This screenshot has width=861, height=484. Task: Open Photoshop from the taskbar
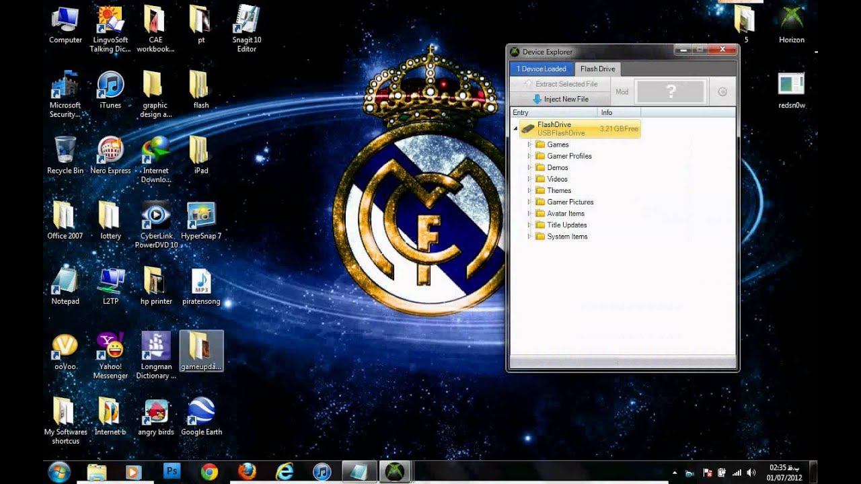[x=172, y=472]
